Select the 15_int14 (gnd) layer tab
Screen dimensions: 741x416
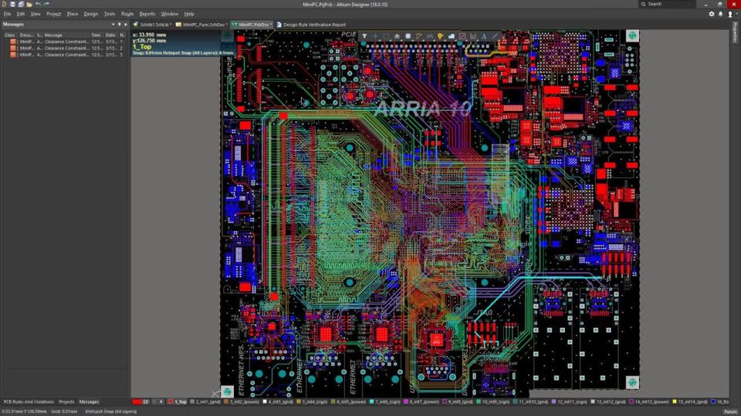[x=689, y=402]
